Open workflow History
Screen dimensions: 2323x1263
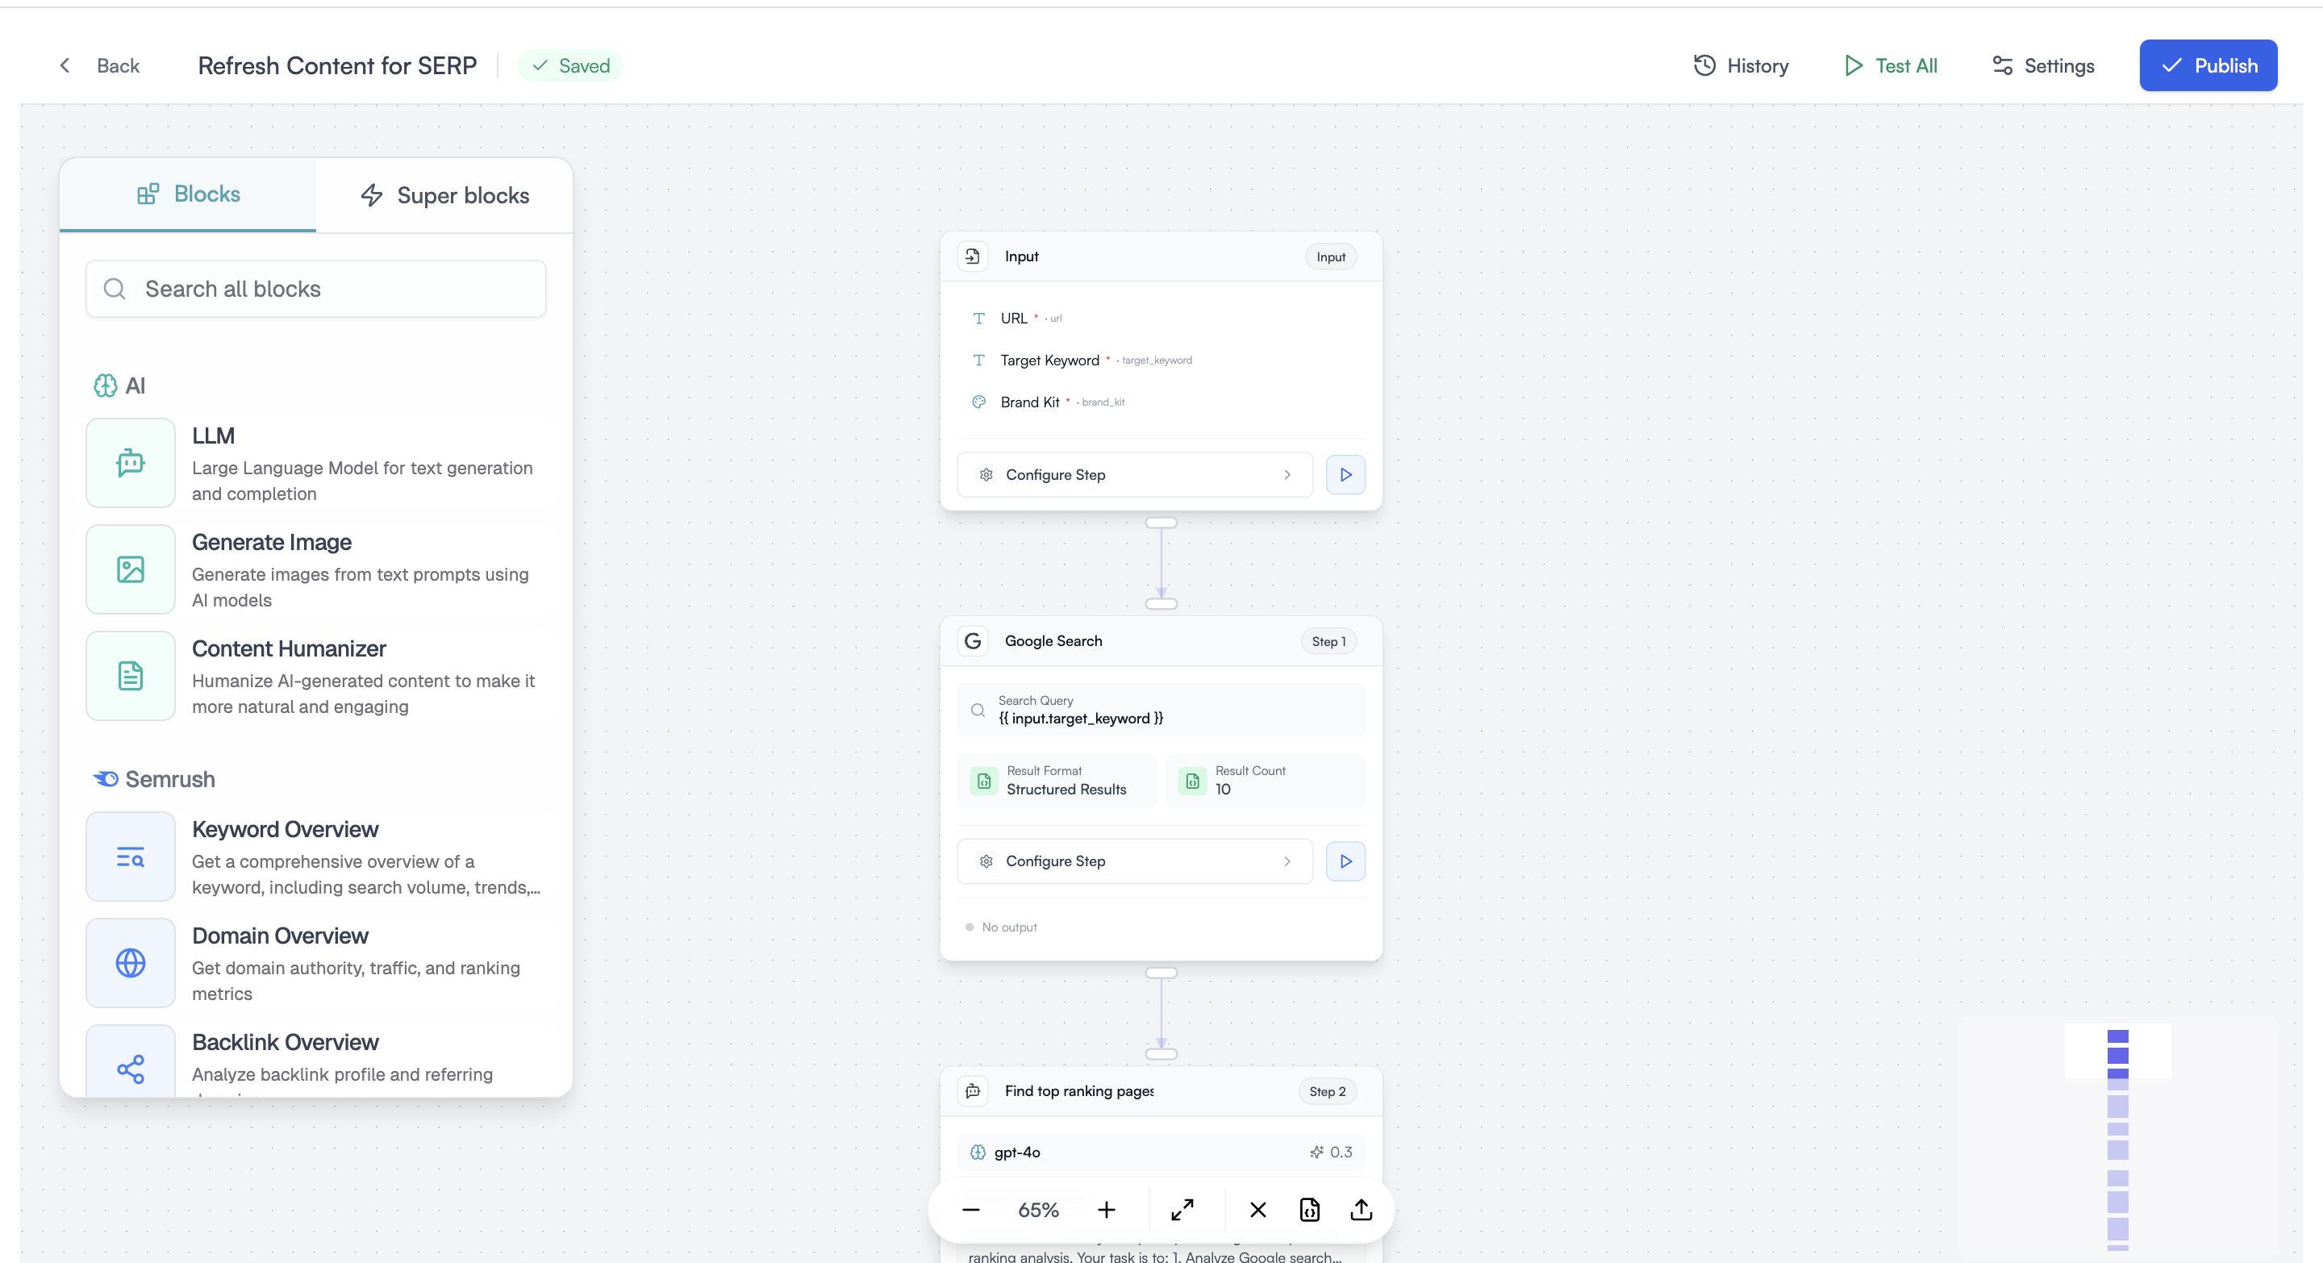(1741, 65)
